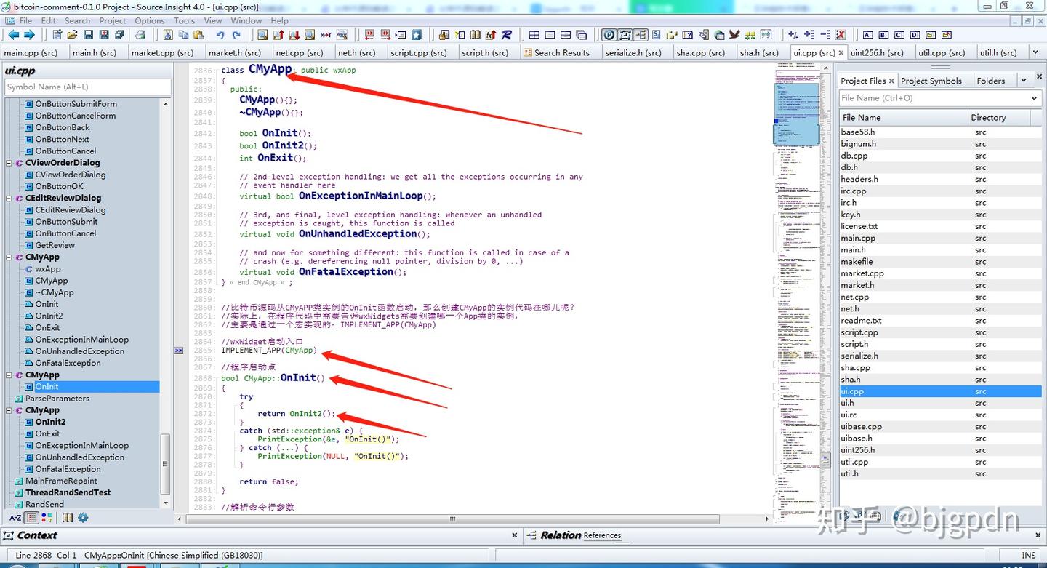Open the Project menu
Image resolution: width=1047 pixels, height=568 pixels.
click(113, 20)
